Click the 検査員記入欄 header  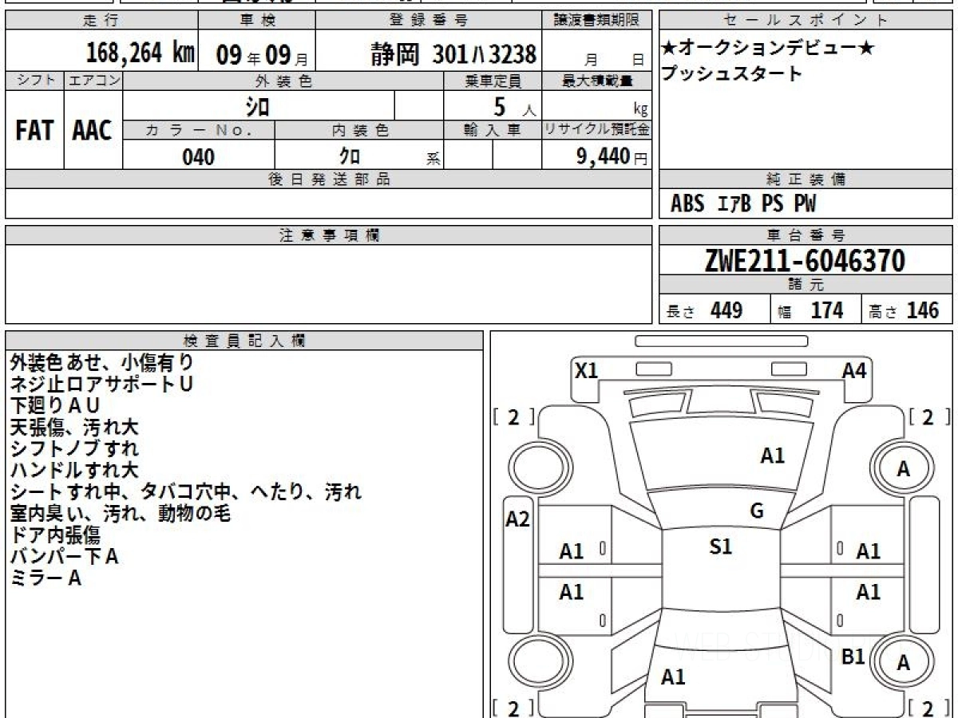[x=244, y=341]
